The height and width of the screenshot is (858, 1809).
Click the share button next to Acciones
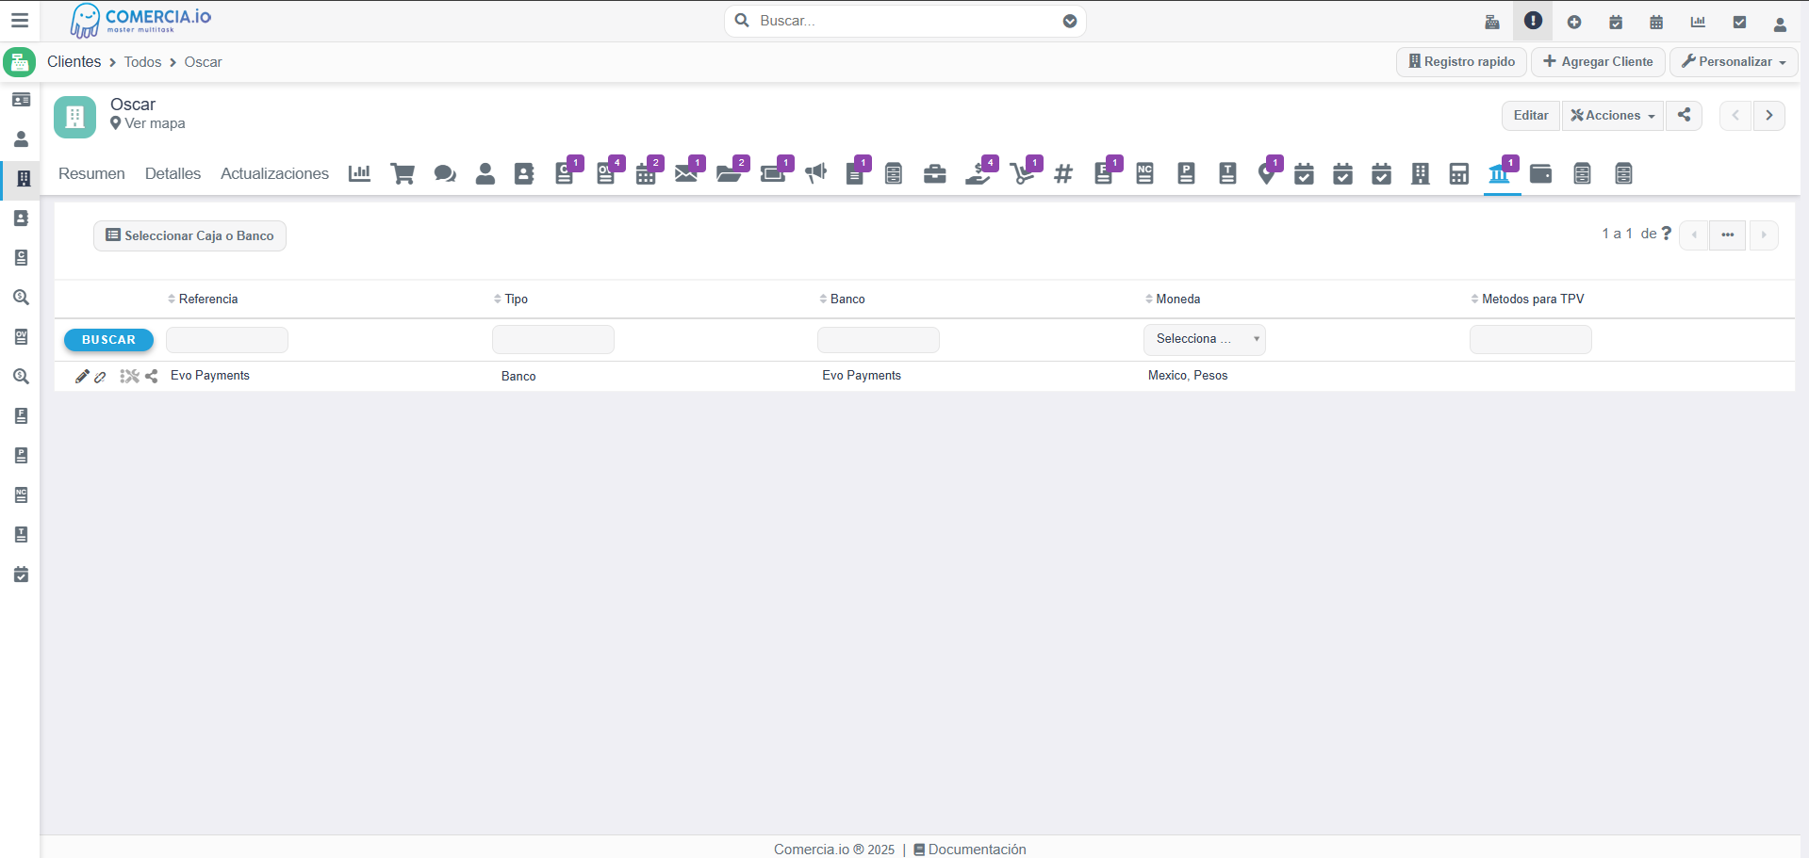(x=1685, y=115)
